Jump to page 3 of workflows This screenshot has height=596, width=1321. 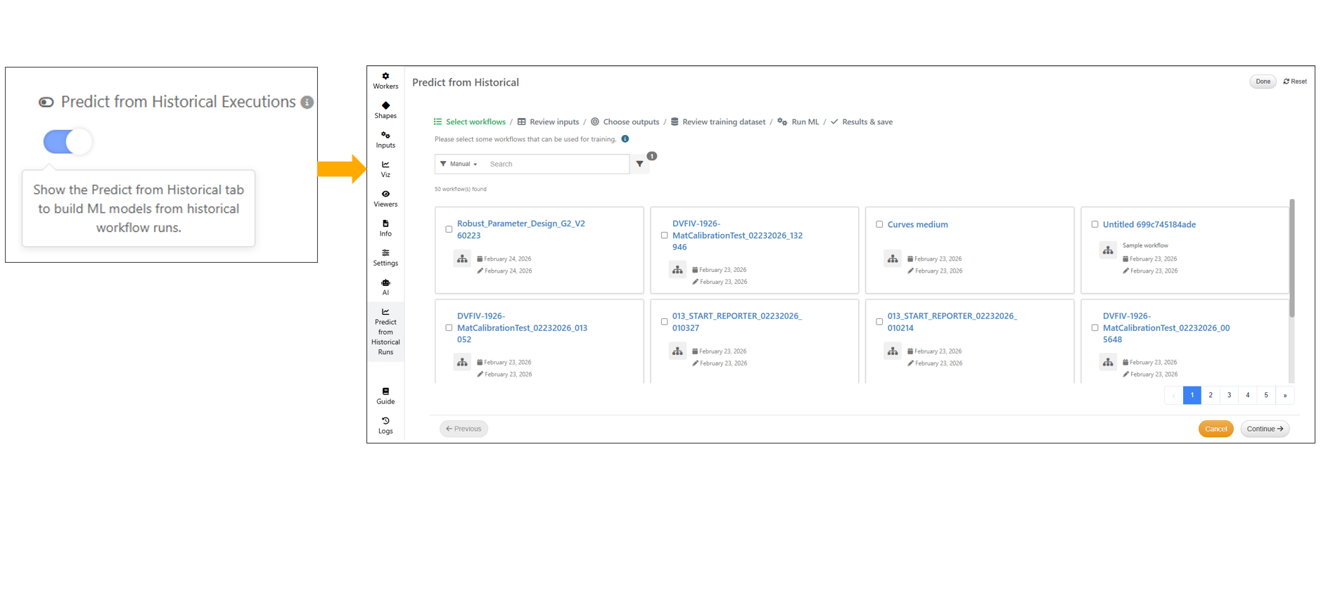(x=1229, y=395)
